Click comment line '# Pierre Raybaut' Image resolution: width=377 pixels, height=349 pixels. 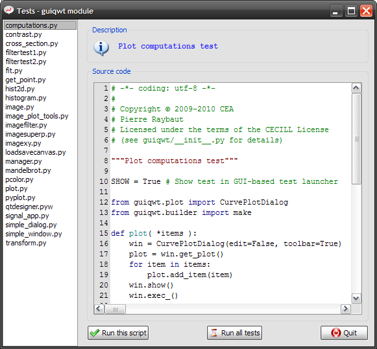[x=147, y=119]
